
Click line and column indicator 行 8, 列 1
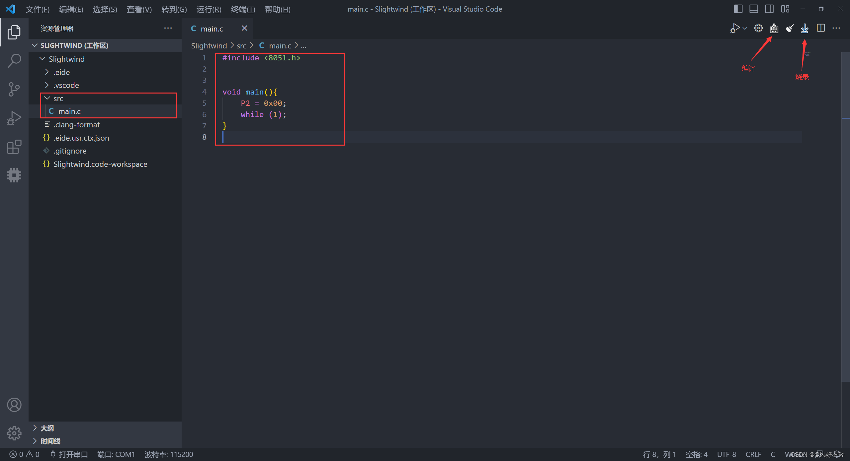[659, 454]
